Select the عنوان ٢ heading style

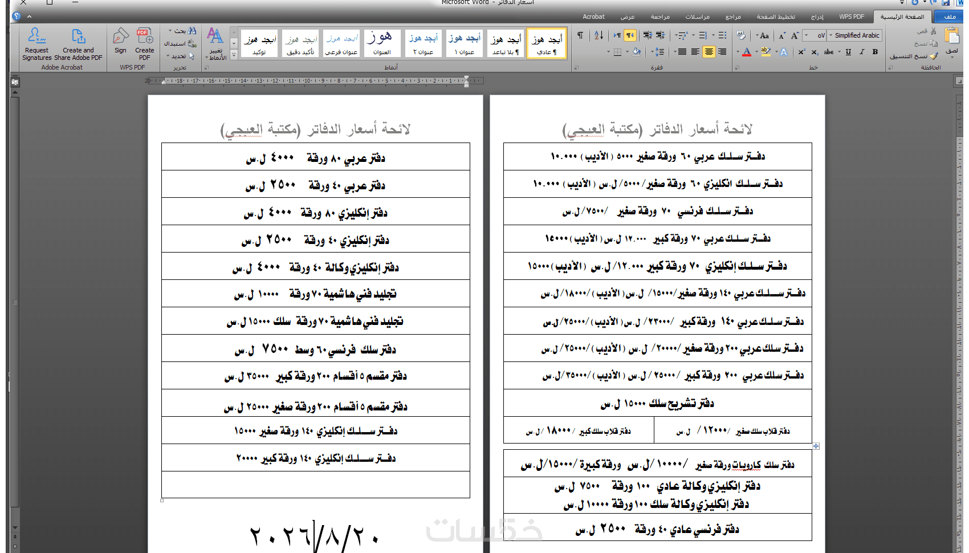tap(424, 43)
